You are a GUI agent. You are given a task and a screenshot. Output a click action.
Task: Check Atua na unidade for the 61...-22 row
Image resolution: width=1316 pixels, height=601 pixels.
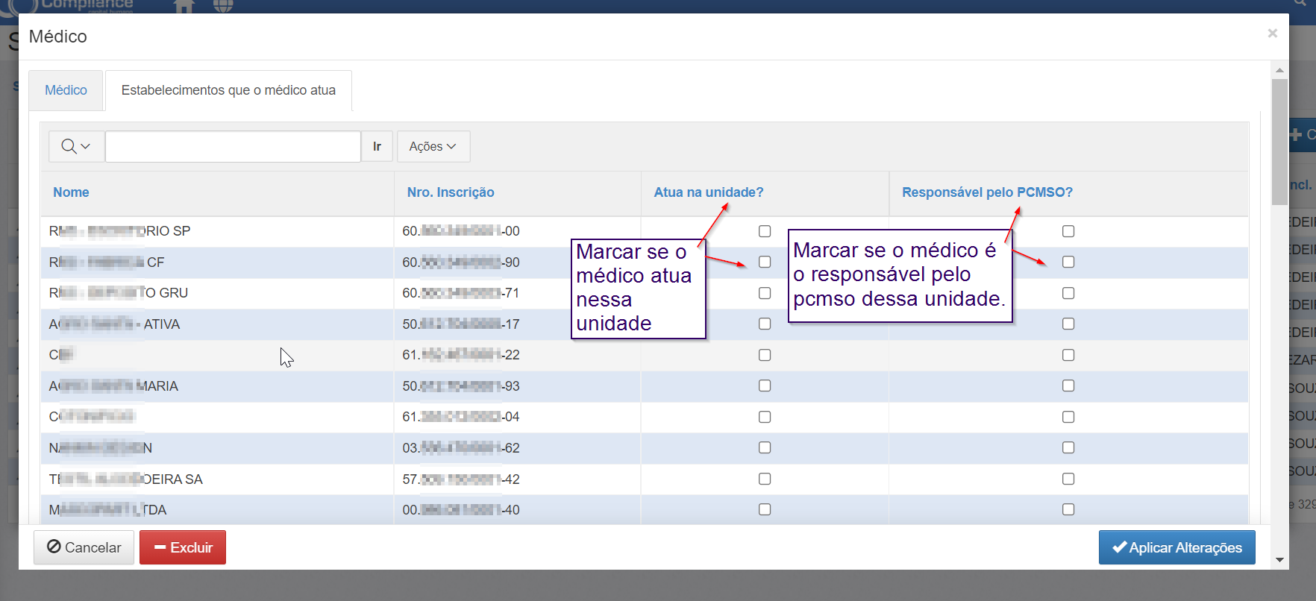pos(765,355)
